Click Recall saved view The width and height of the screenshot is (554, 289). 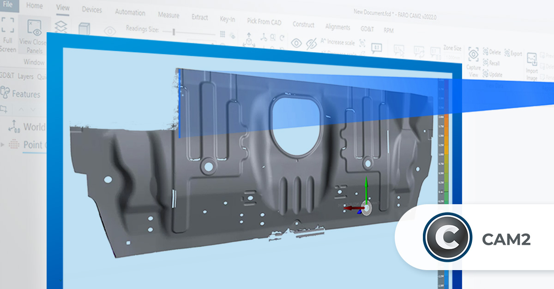[491, 63]
